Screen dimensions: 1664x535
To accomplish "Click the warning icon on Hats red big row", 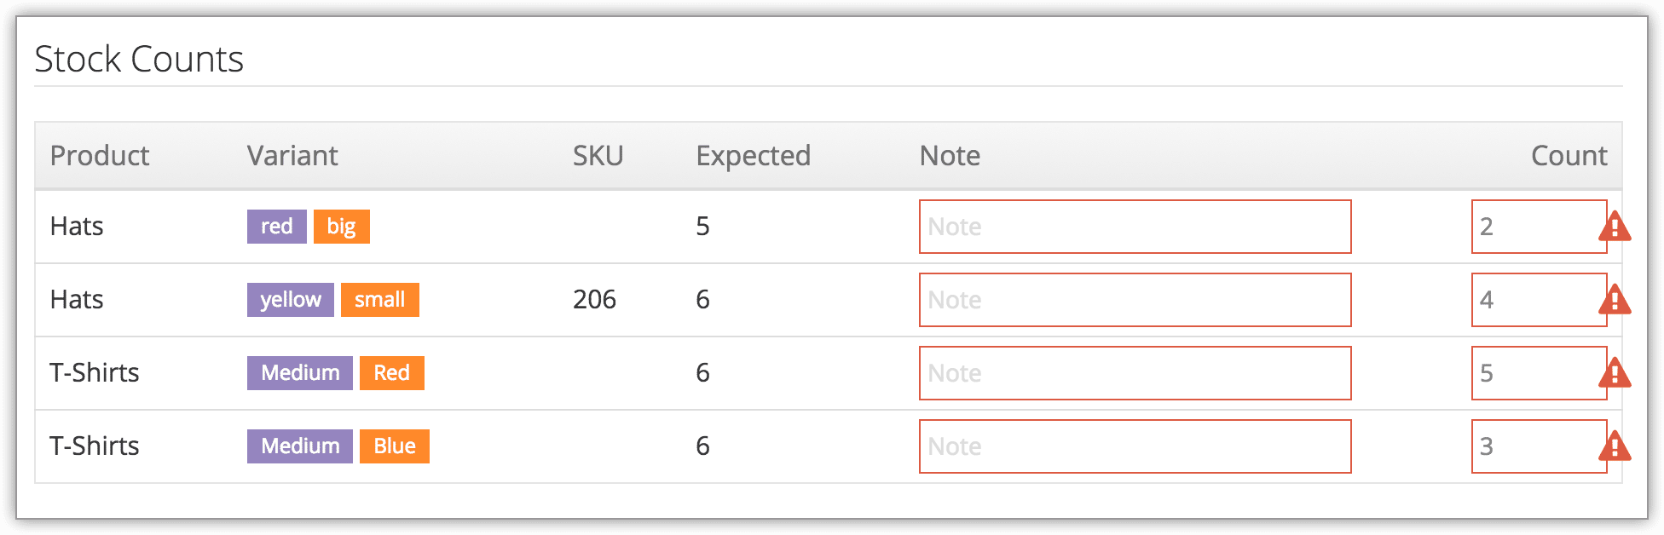I will click(x=1615, y=227).
